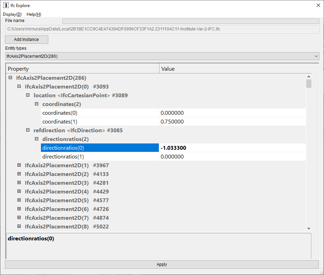Select the IfcAxis2Placement2D(6) #4726 label

point(67,209)
